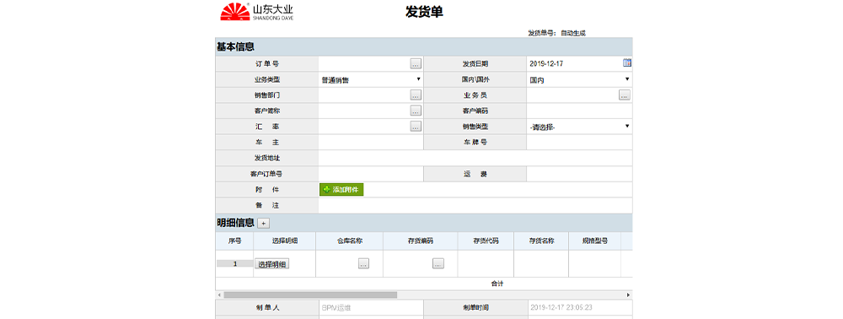Click the row number 1 cell
Screen dimensions: 843x319
tap(234, 263)
